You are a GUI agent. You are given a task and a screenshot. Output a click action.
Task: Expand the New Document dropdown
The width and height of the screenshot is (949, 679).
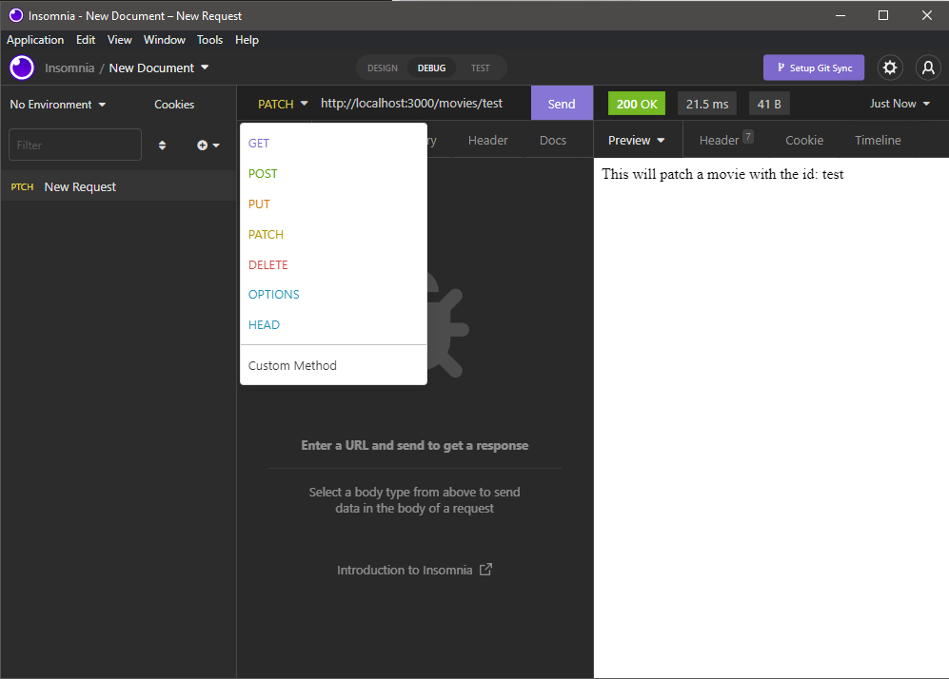tap(159, 68)
